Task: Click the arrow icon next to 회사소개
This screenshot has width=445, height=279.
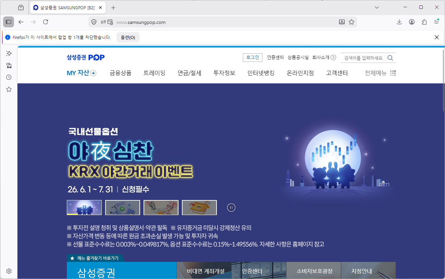Action: point(333,57)
